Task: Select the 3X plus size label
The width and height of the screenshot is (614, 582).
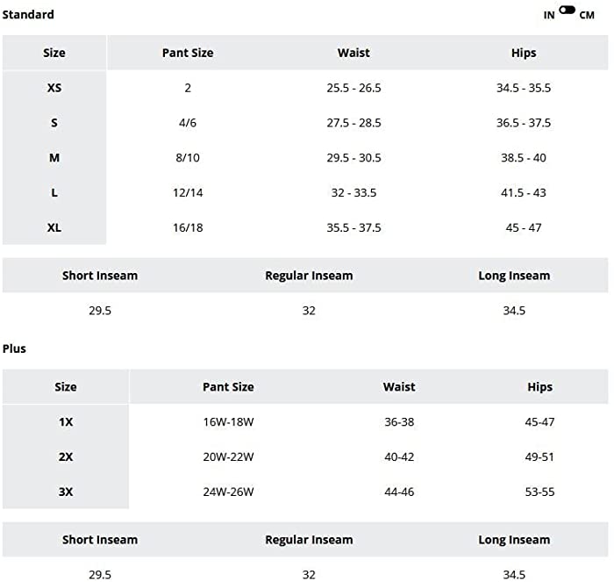Action: coord(66,492)
